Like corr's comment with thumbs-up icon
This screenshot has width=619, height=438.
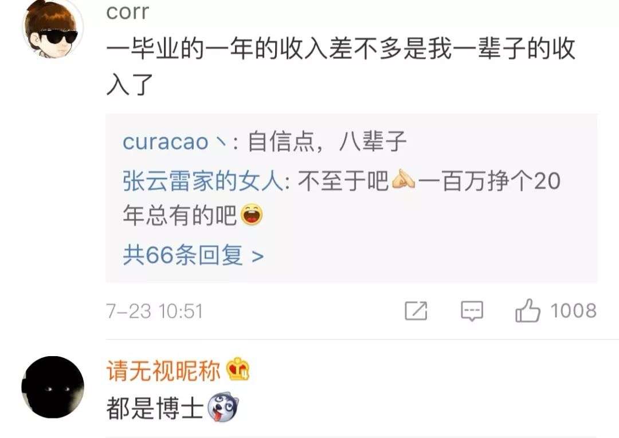click(x=527, y=311)
